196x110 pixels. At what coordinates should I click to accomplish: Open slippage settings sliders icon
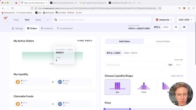pyautogui.click(x=176, y=27)
